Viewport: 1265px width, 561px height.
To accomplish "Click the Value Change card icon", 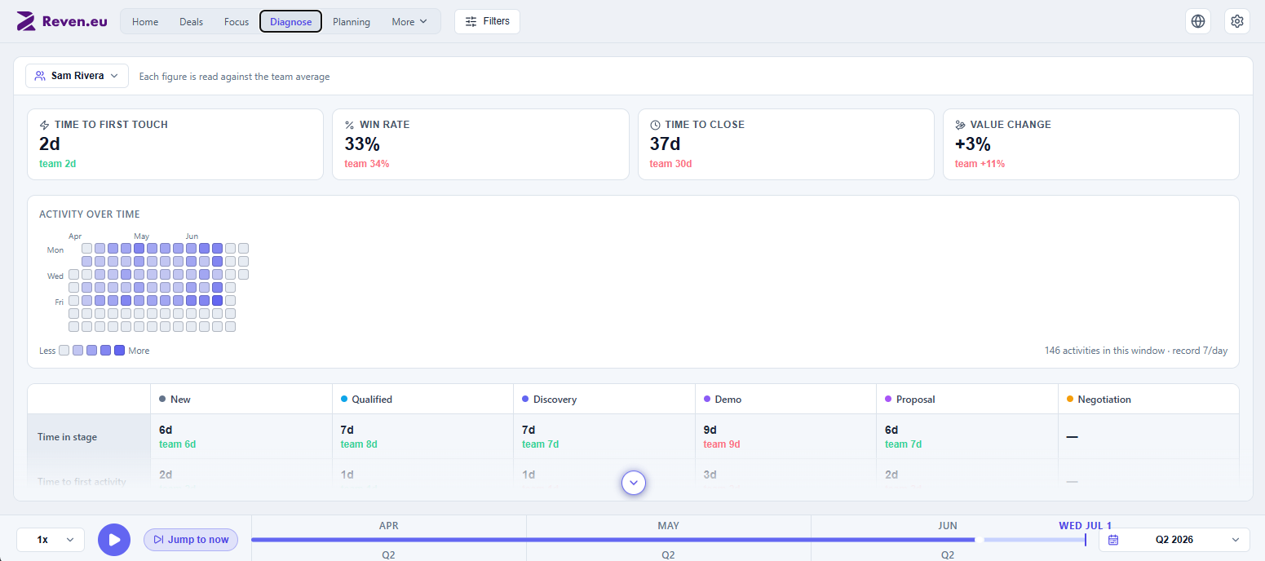I will pyautogui.click(x=960, y=125).
